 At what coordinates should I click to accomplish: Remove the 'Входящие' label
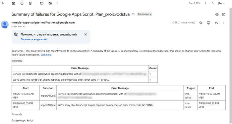(150, 14)
